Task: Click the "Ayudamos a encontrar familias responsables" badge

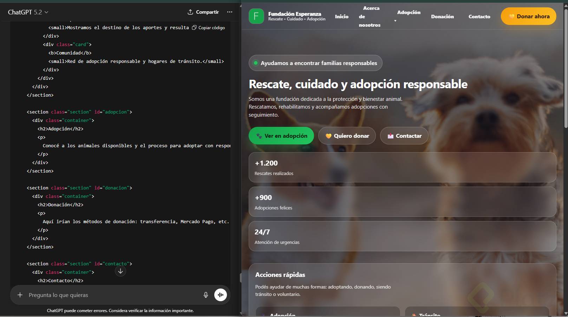Action: click(315, 63)
